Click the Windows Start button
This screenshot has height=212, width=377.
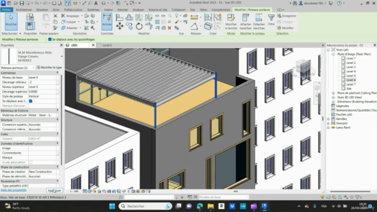(x=113, y=206)
